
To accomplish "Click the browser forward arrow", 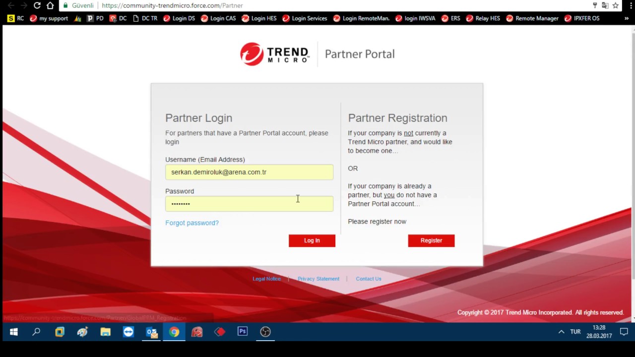I will tap(24, 5).
